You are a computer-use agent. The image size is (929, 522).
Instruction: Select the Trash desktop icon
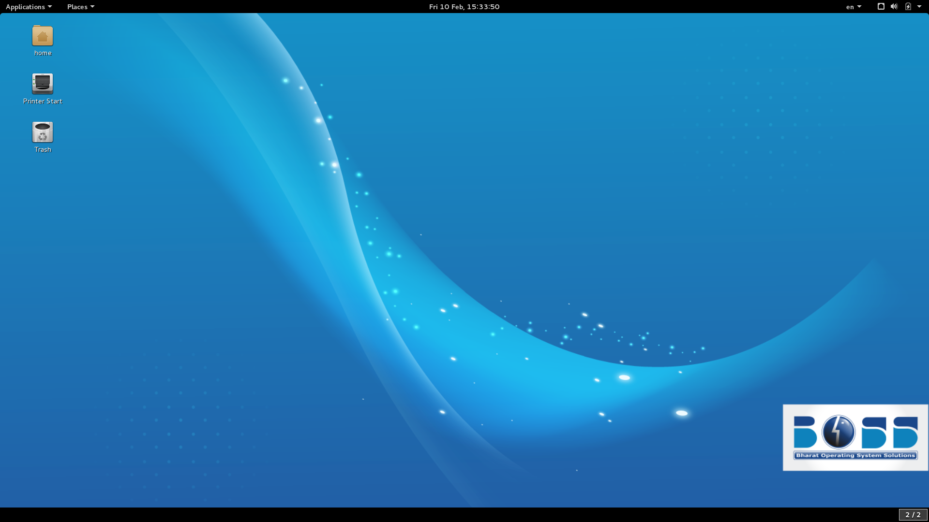[x=43, y=132]
